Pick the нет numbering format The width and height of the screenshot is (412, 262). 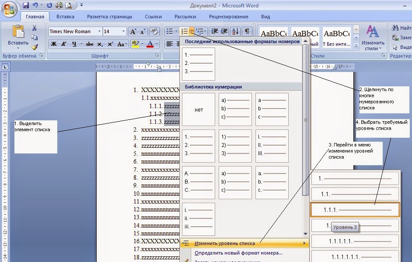[199, 109]
